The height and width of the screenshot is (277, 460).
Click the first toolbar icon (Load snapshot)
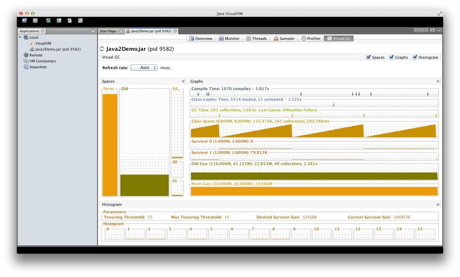pyautogui.click(x=25, y=20)
